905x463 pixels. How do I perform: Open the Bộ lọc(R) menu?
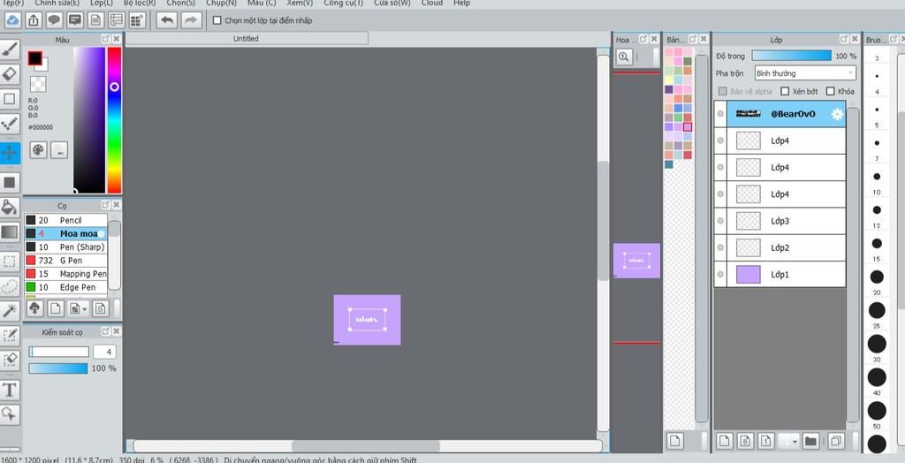(140, 3)
